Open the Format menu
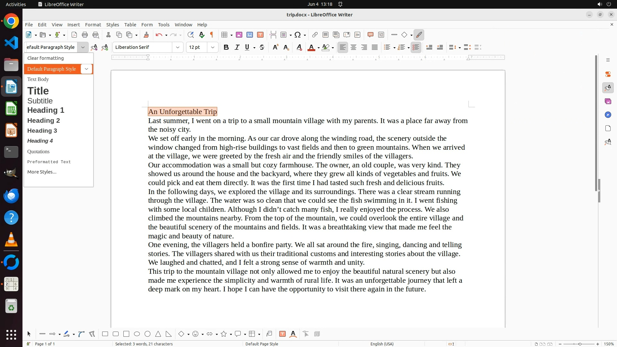Viewport: 617px width, 347px height. click(93, 25)
